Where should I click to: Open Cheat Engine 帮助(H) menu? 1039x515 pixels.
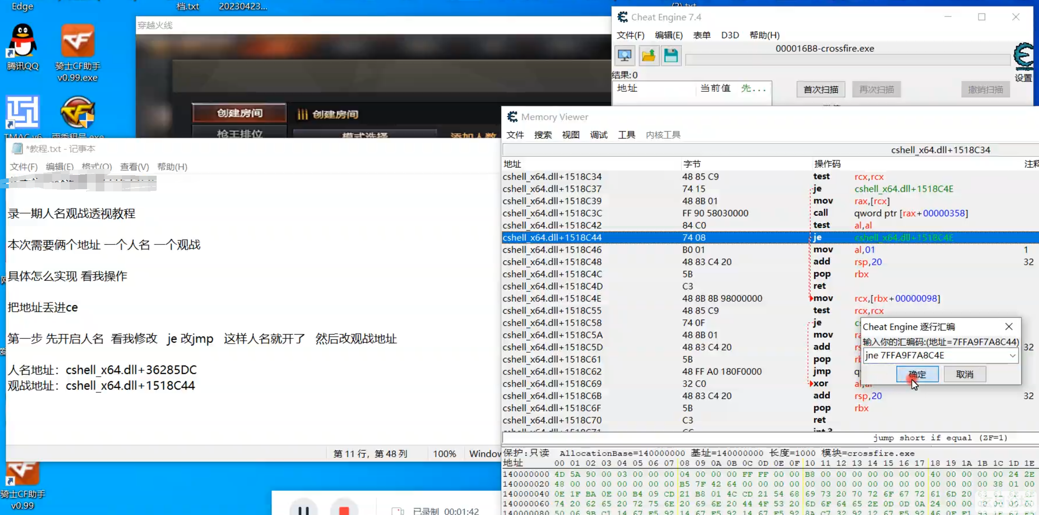point(764,35)
